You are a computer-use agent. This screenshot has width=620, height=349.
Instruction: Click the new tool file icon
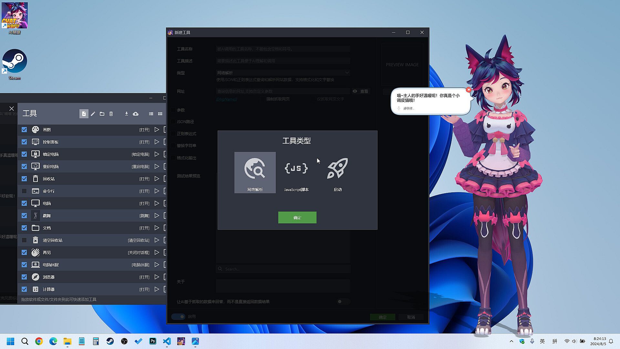(x=84, y=114)
